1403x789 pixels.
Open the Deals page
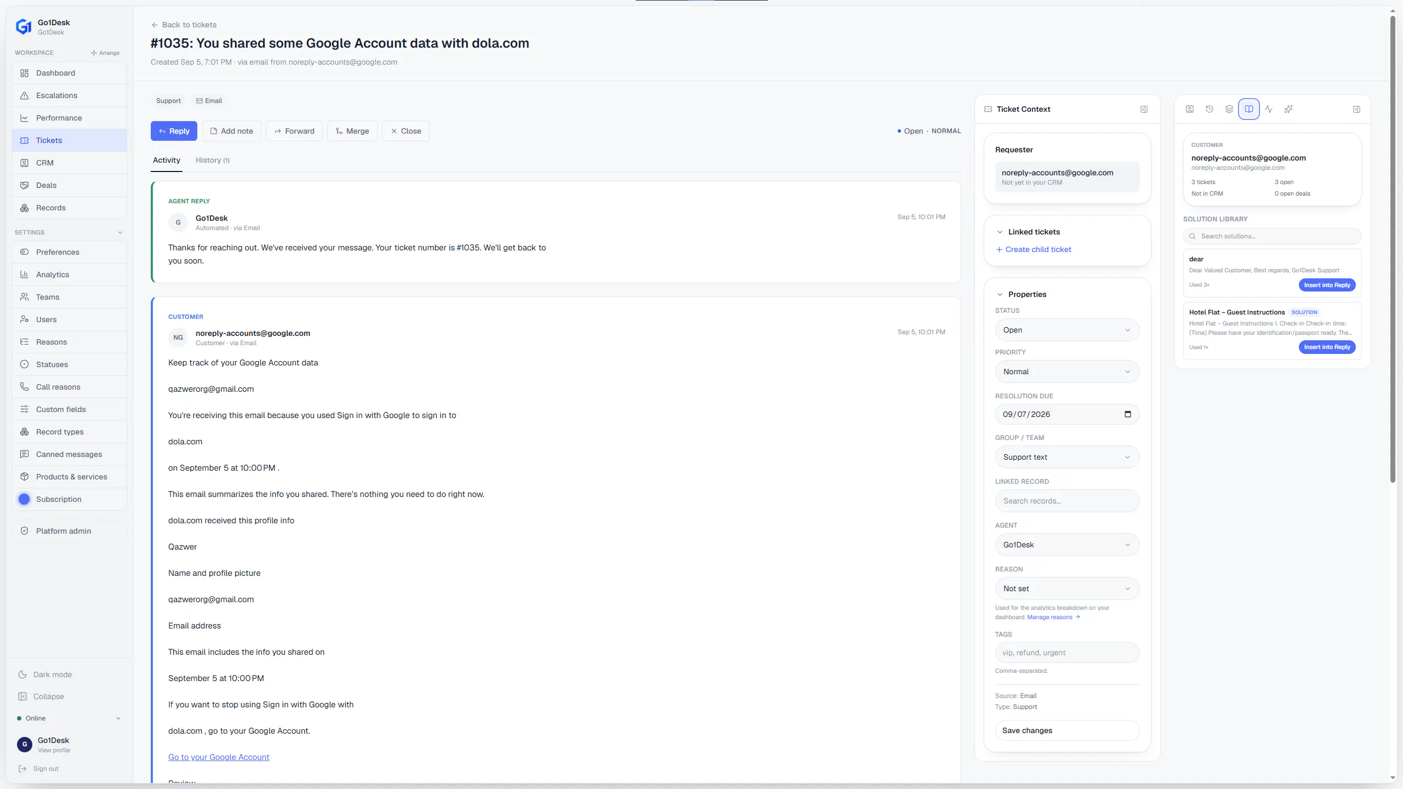pos(69,185)
